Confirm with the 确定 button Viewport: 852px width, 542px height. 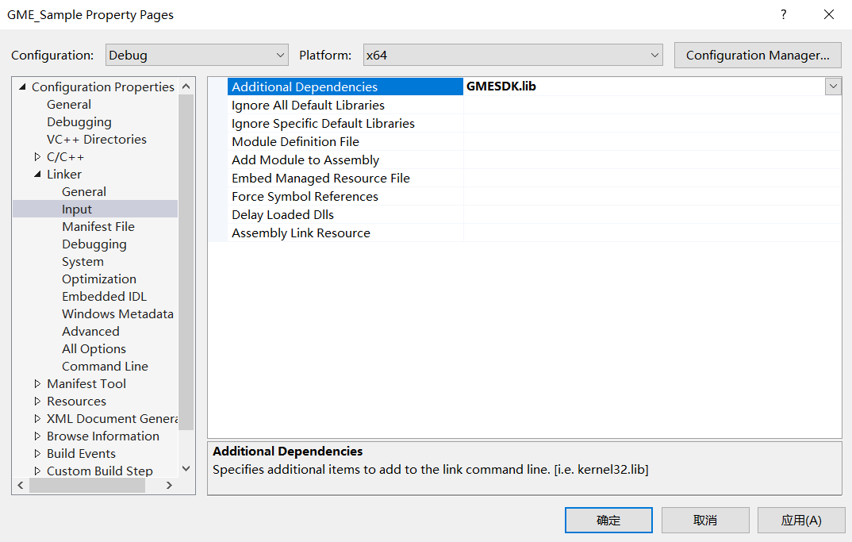tap(608, 521)
